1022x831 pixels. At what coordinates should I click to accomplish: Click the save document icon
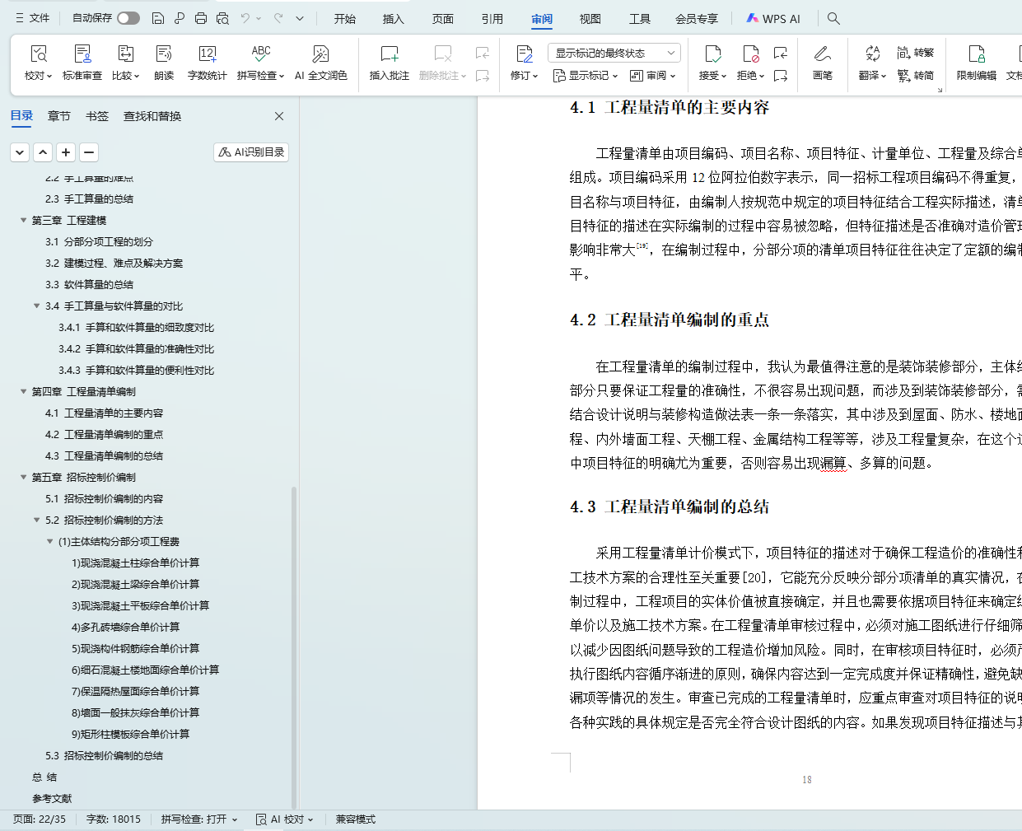click(158, 18)
